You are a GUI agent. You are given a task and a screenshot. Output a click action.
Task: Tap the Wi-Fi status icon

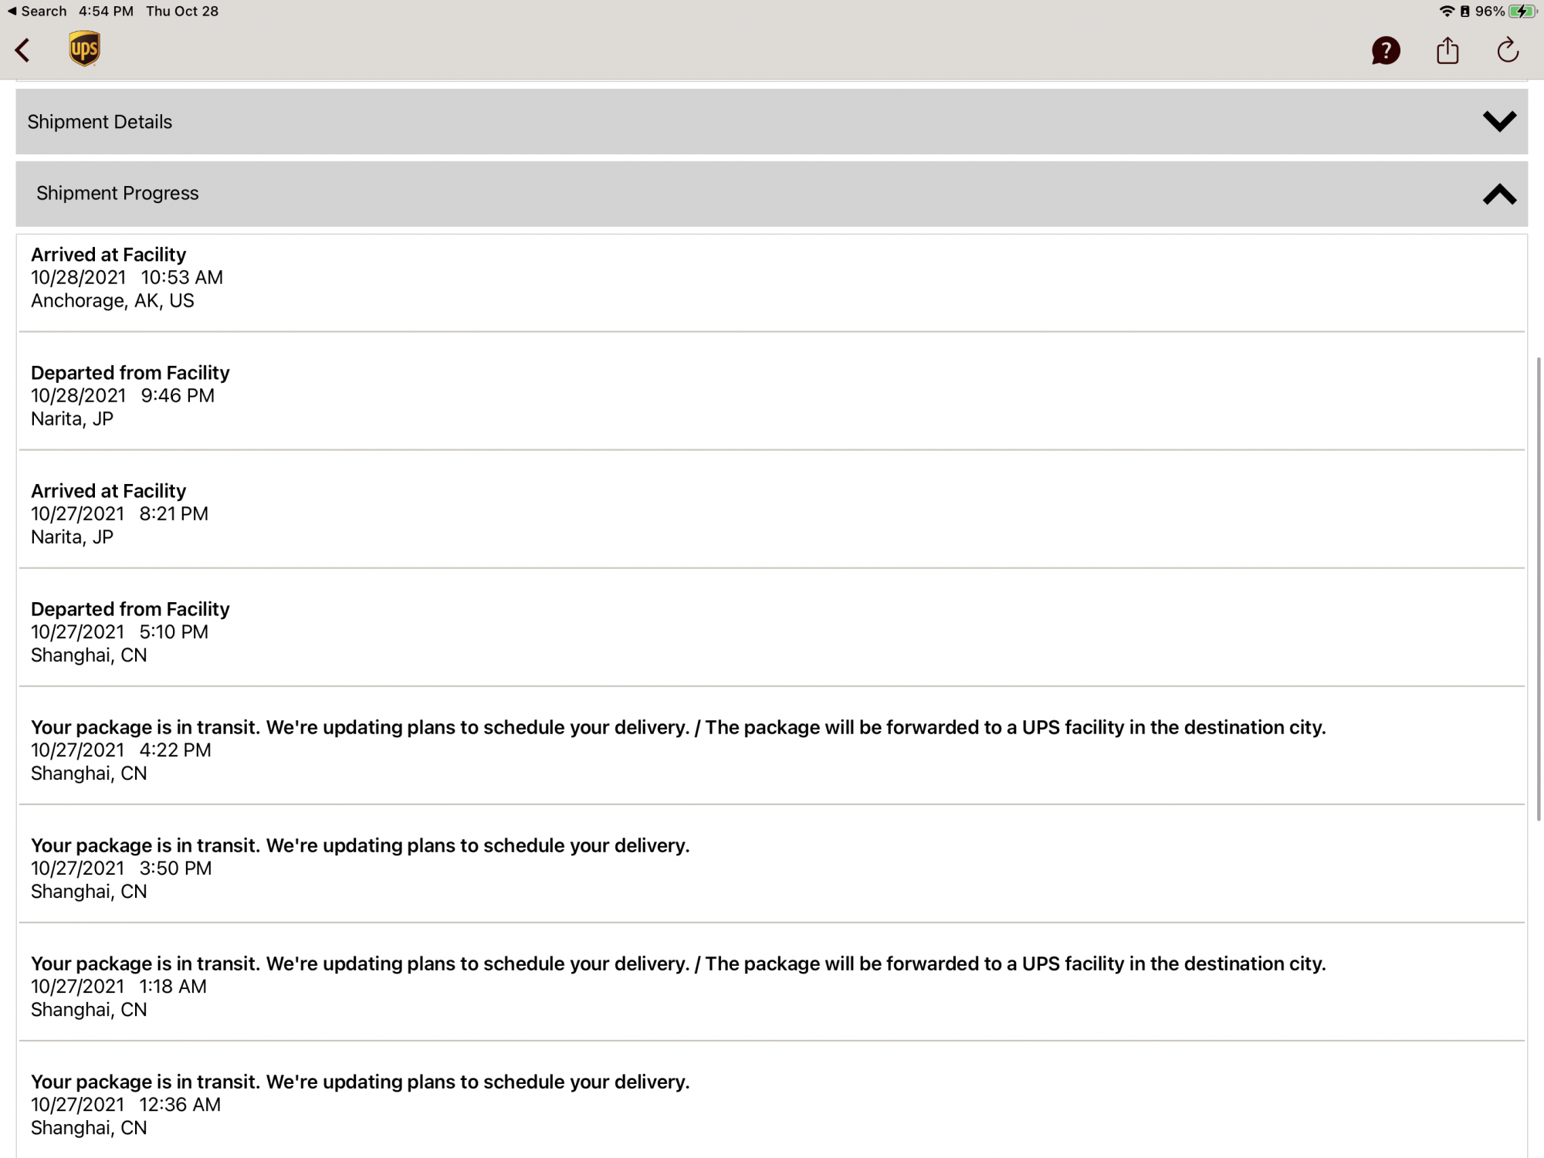click(x=1446, y=12)
